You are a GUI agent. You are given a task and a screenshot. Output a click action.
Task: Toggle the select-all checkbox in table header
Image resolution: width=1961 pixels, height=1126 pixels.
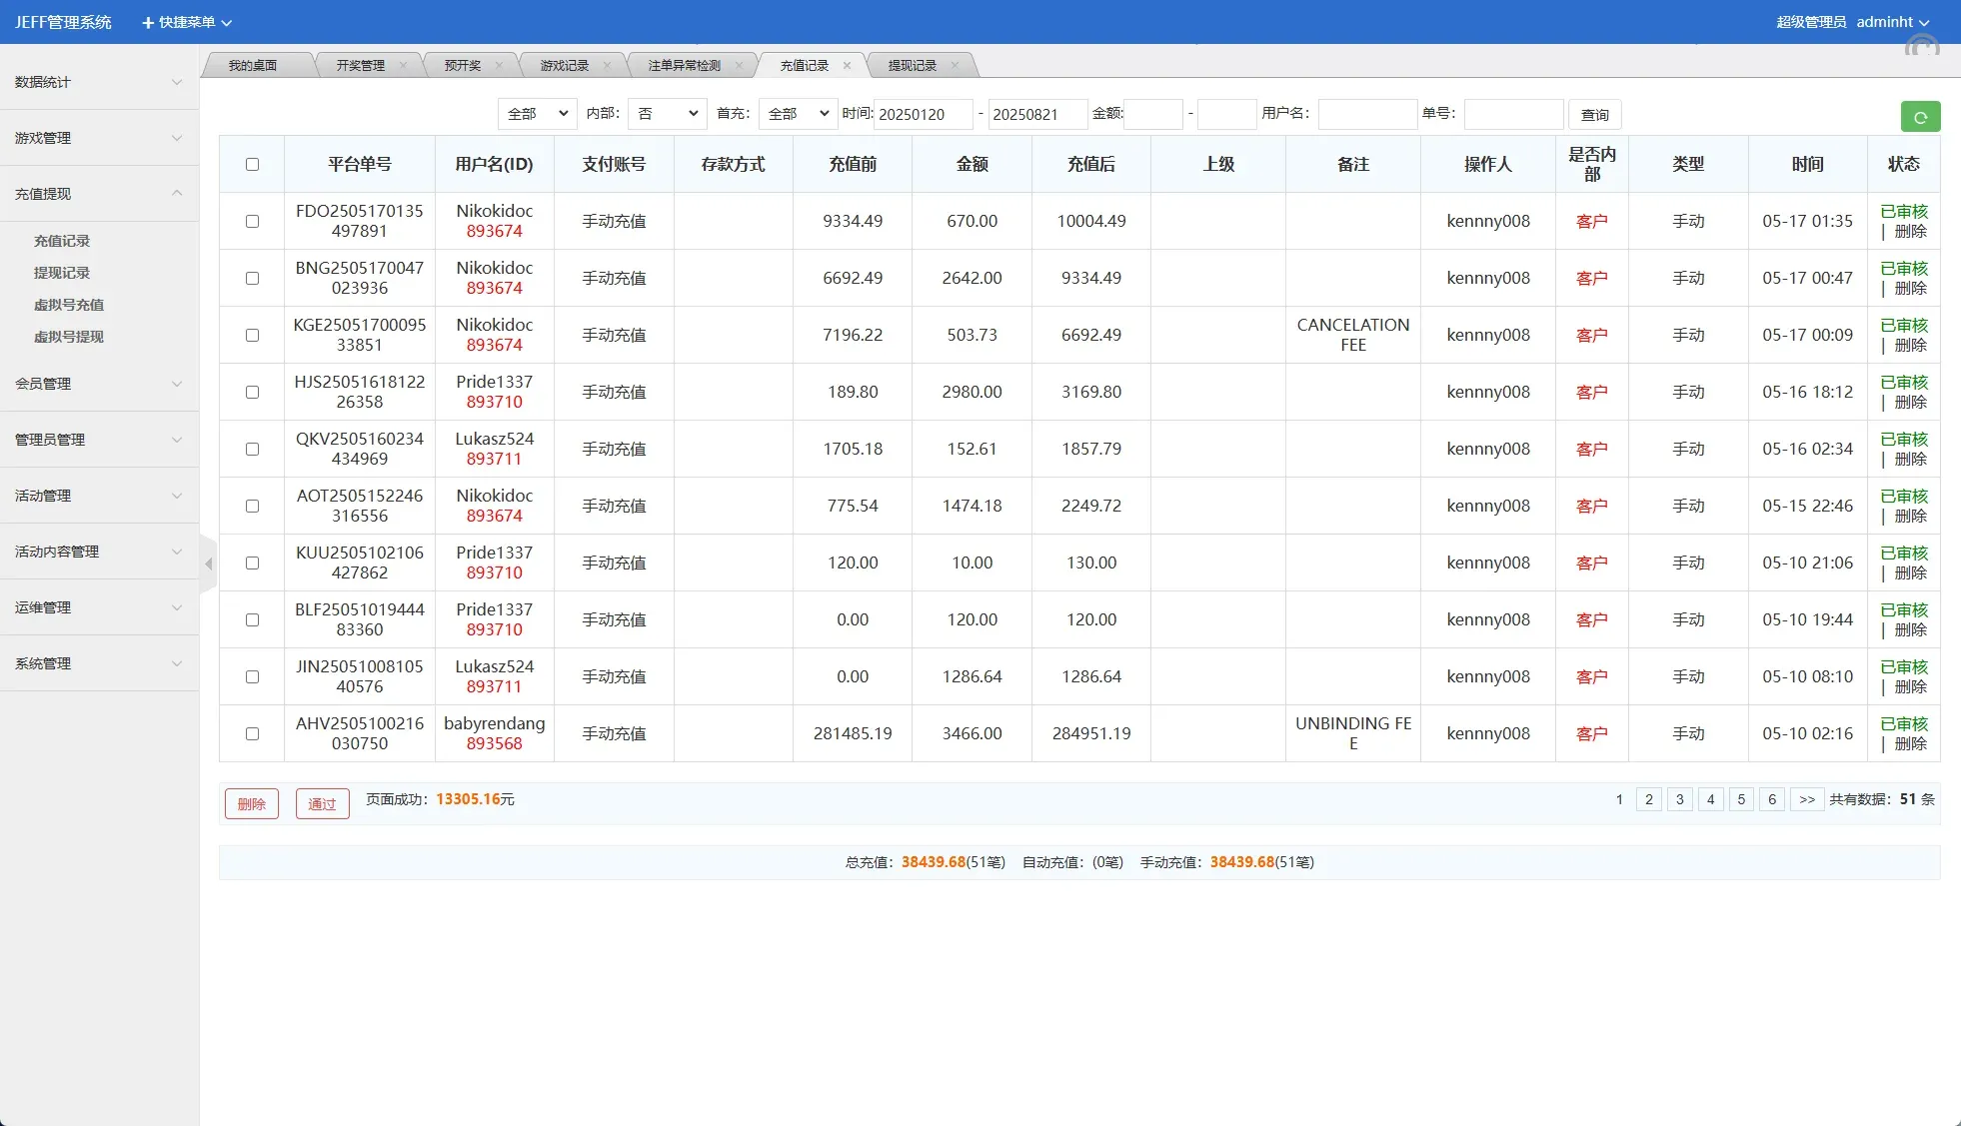pos(252,165)
